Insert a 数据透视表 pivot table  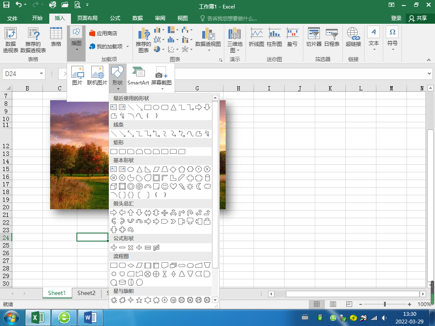tap(11, 40)
